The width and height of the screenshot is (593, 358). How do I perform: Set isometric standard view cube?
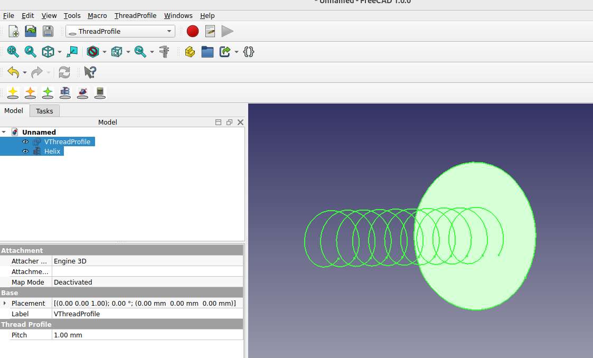(48, 52)
